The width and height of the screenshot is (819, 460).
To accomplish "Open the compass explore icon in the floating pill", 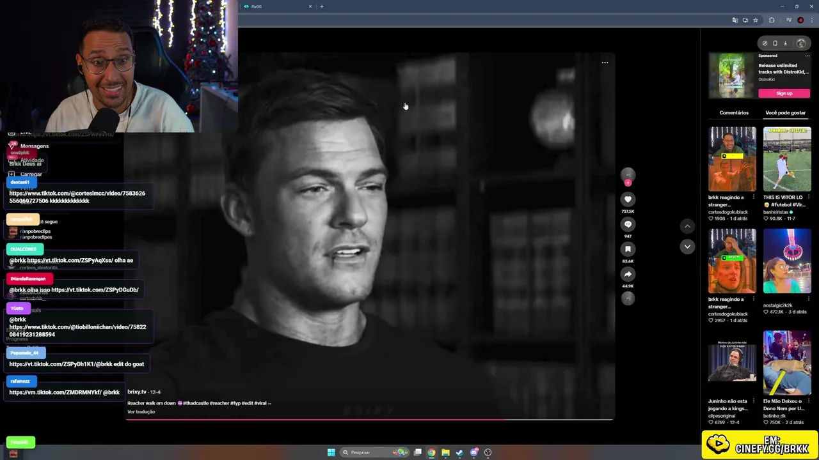I will (765, 43).
